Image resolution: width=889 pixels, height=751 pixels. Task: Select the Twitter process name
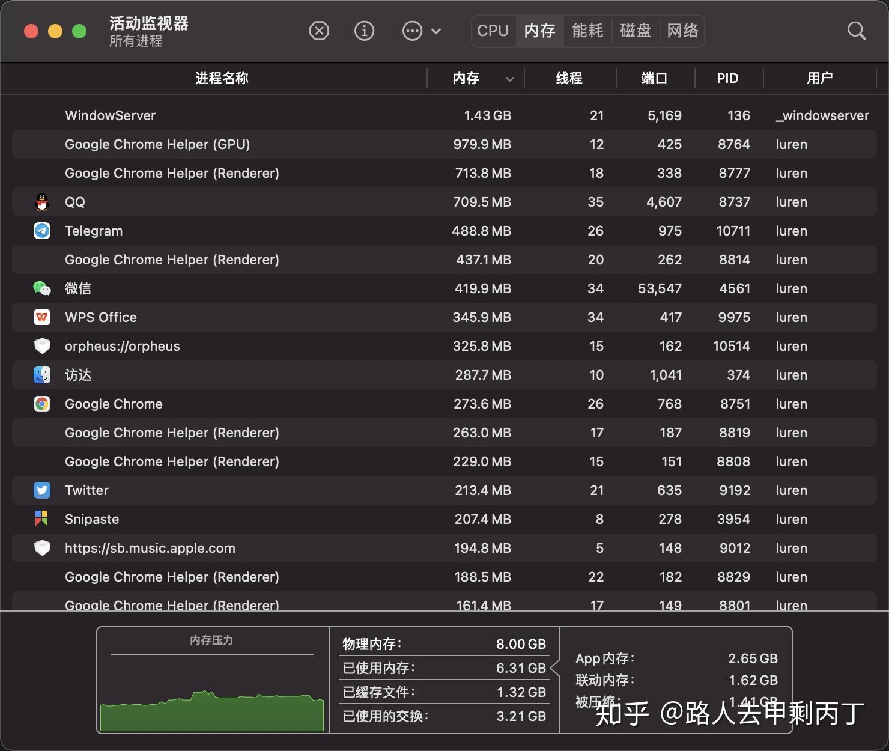[86, 490]
